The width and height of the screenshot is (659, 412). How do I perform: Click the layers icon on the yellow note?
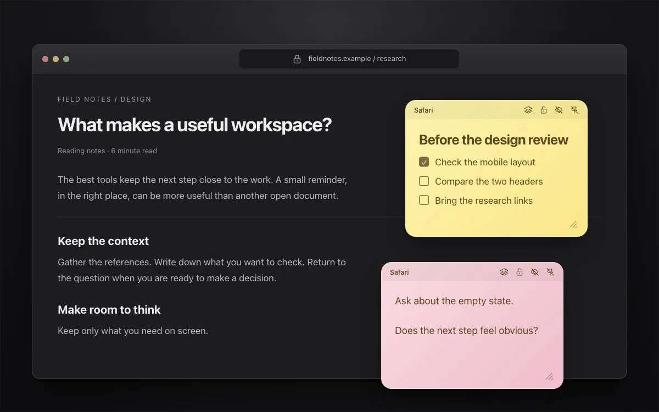tap(528, 110)
